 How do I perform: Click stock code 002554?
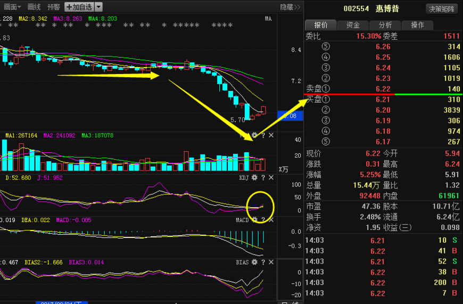(356, 9)
